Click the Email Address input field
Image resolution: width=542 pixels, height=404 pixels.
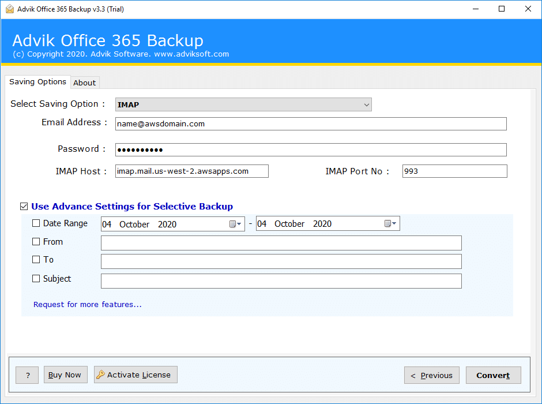[311, 124]
